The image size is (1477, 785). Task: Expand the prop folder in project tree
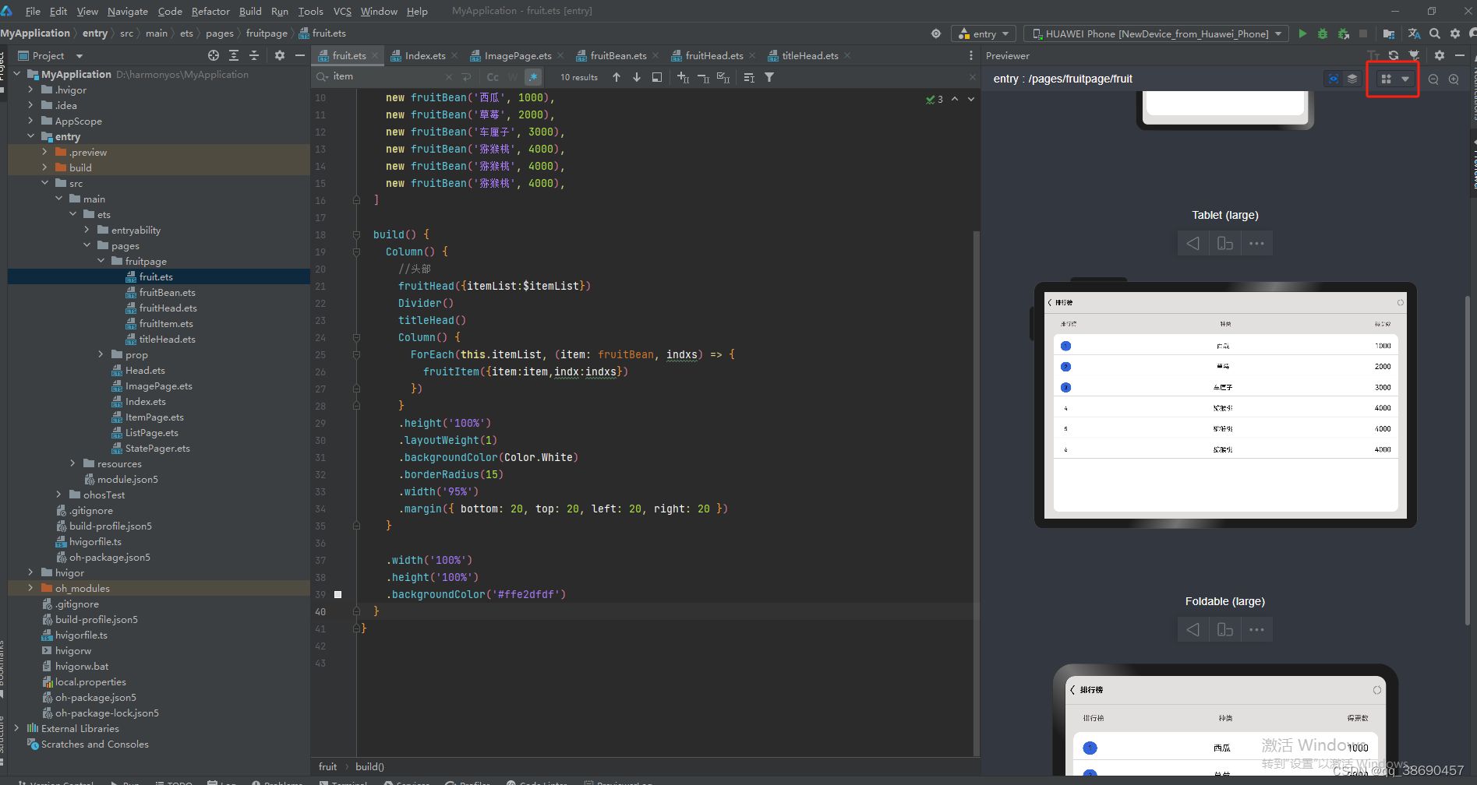(101, 354)
